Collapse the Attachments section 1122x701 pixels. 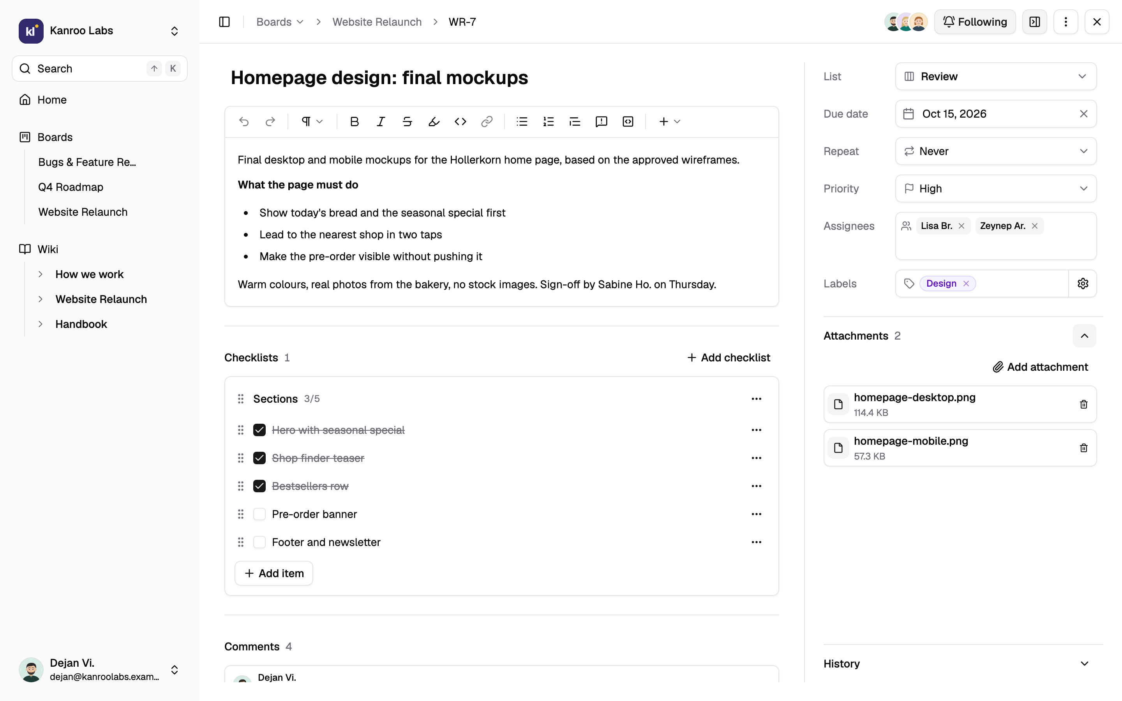[x=1084, y=336]
